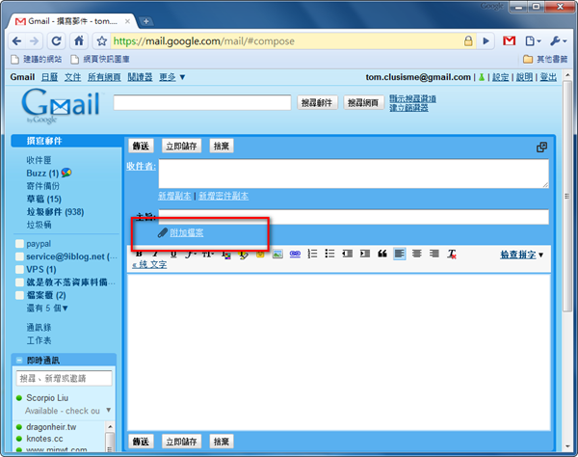Reload the page with refresh icon

coord(56,40)
